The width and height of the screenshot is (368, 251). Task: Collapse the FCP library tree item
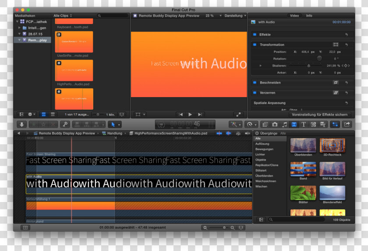coord(17,21)
